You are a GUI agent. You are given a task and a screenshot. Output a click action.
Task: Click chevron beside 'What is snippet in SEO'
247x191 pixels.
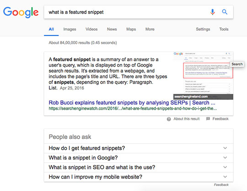point(225,167)
